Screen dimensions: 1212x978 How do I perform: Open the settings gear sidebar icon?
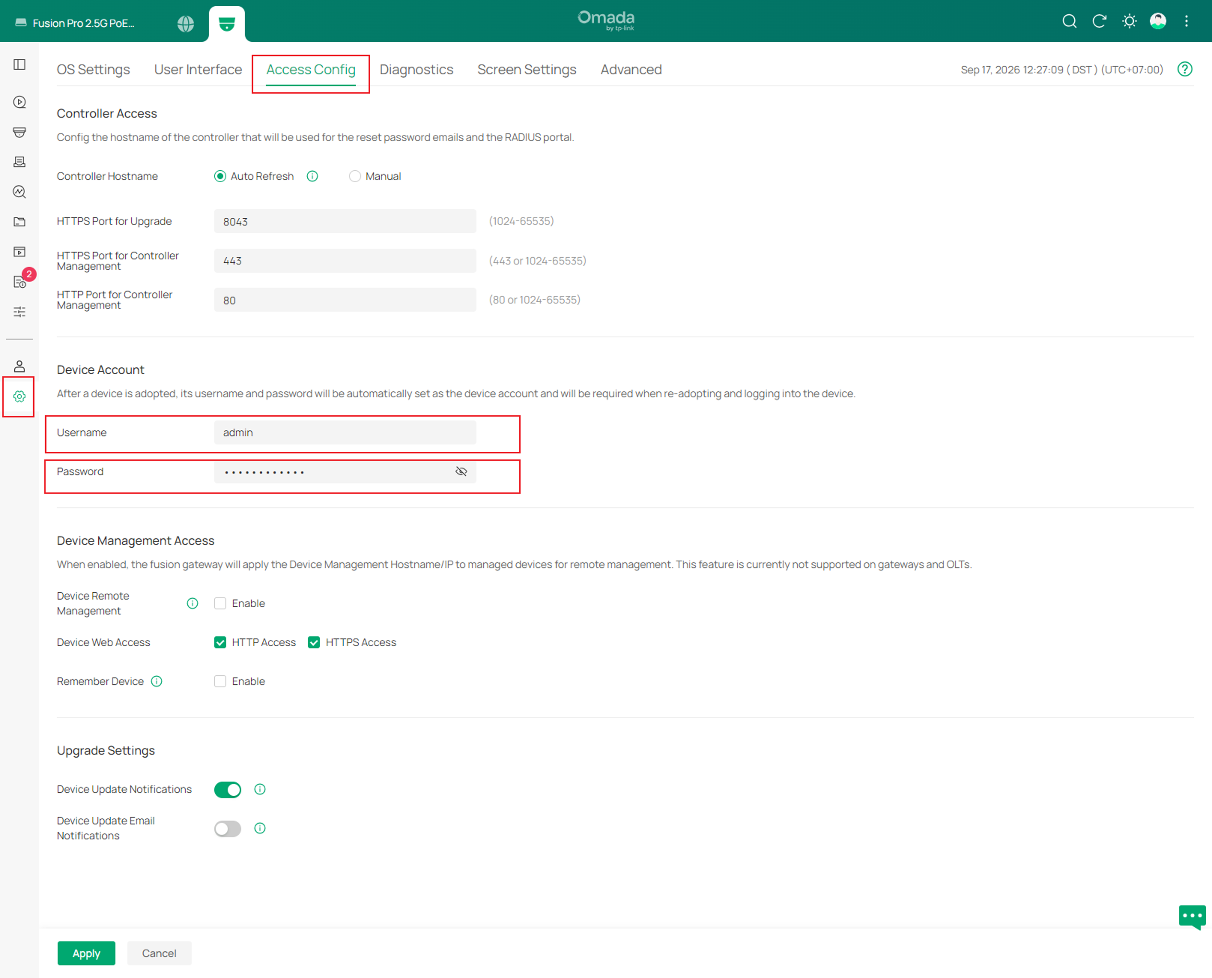pyautogui.click(x=20, y=397)
